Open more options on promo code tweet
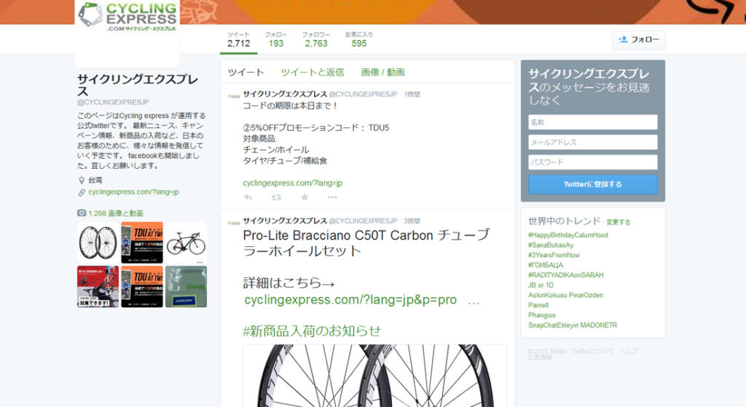 332,197
